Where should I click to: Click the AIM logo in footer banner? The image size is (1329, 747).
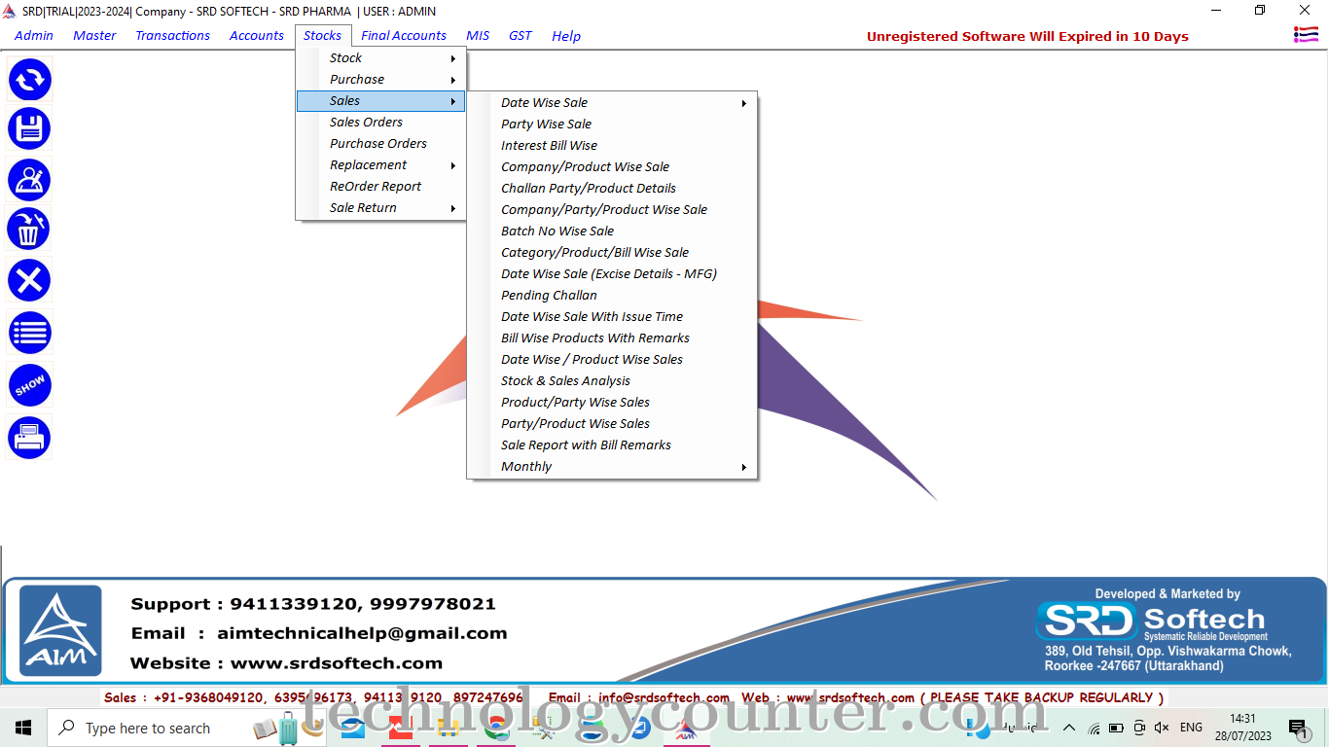[x=60, y=630]
